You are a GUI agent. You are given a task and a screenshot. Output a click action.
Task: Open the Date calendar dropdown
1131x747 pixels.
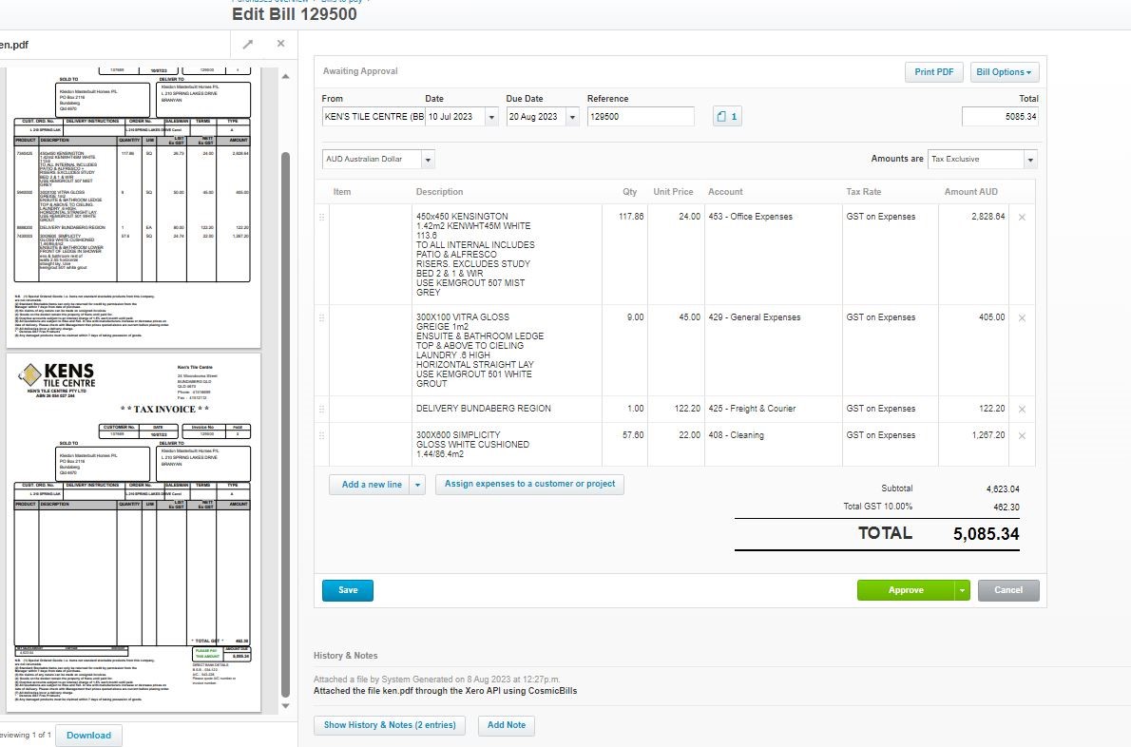point(491,117)
